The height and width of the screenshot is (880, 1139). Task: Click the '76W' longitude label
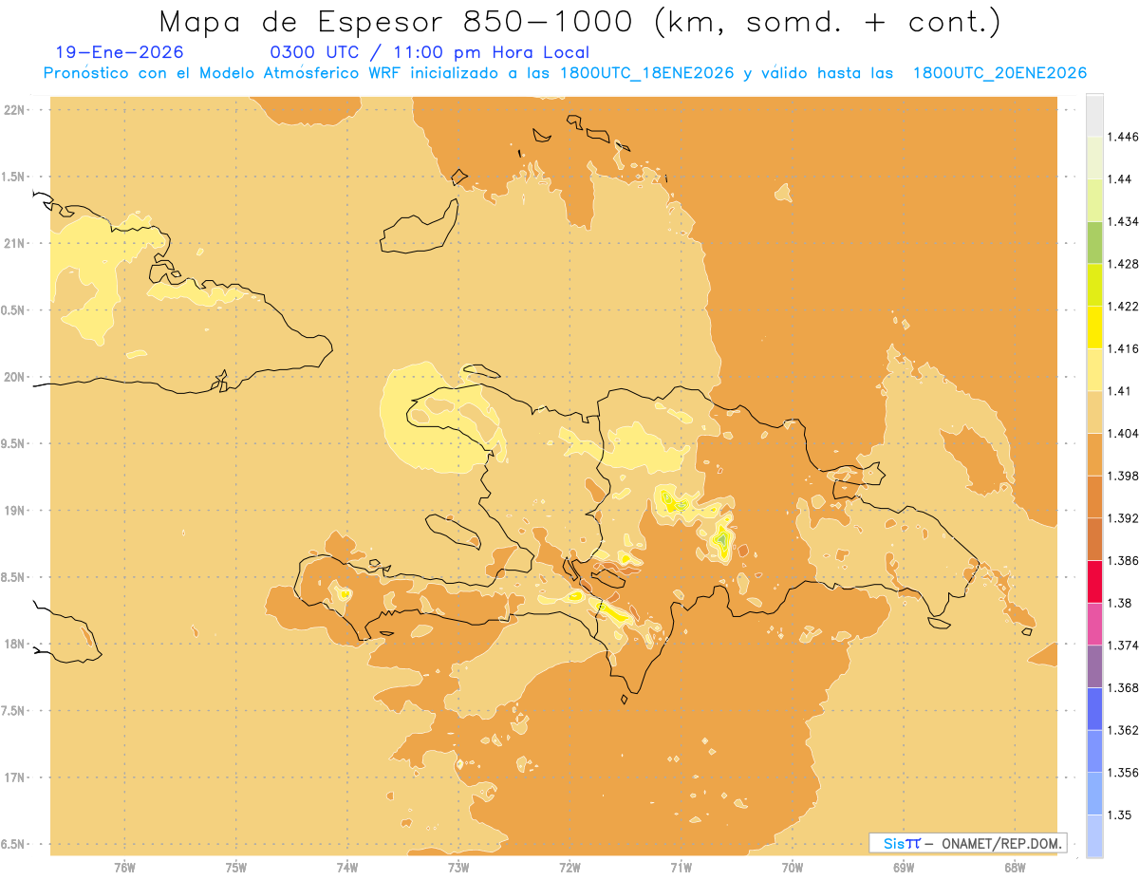coord(124,868)
